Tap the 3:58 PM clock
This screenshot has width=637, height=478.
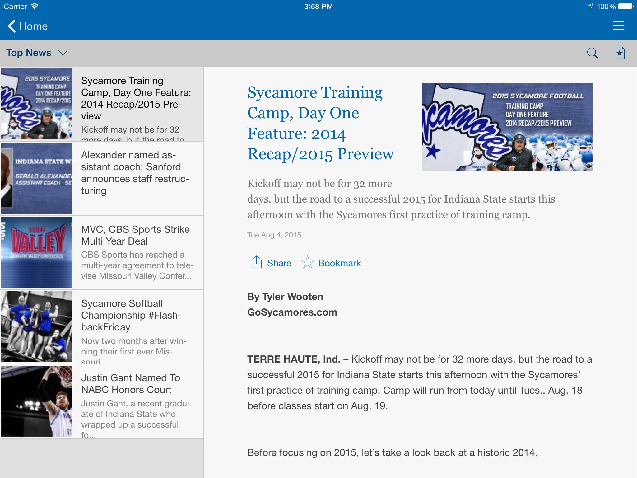pyautogui.click(x=318, y=7)
